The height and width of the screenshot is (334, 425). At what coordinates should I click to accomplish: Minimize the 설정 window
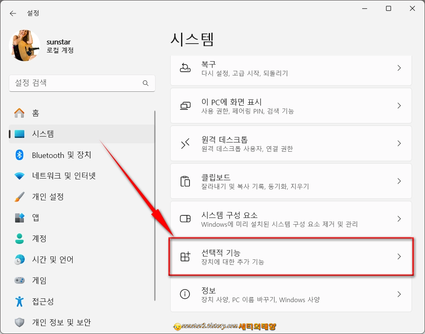click(x=365, y=9)
